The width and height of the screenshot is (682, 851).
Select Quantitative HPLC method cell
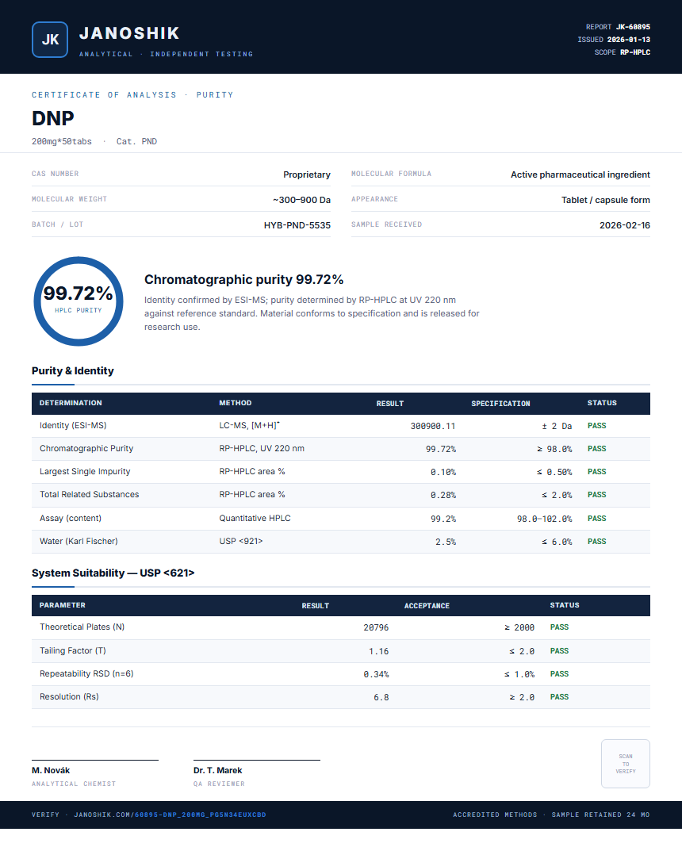(255, 519)
